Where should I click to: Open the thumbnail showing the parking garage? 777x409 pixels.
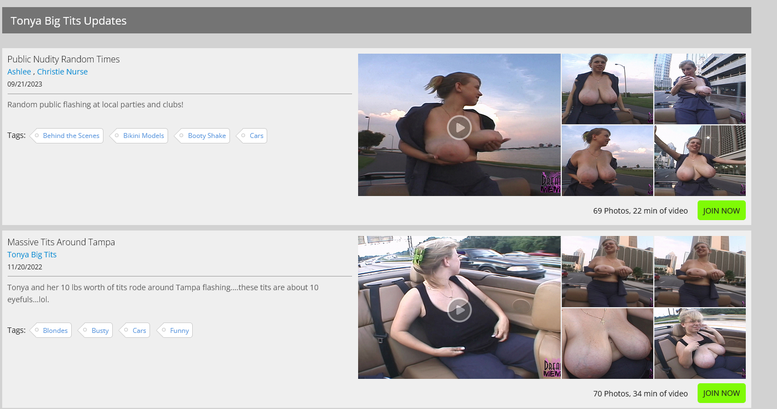(700, 89)
